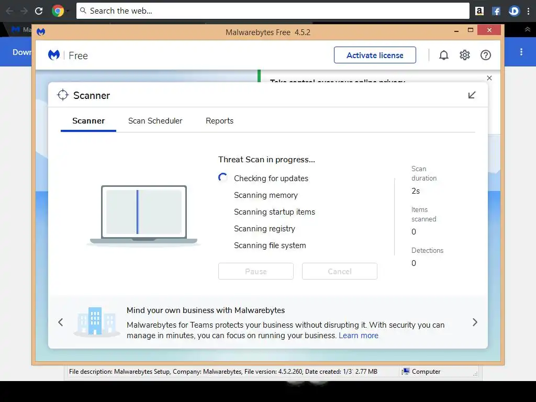Click the 'Scanning memory' step
536x402 pixels.
(265, 195)
